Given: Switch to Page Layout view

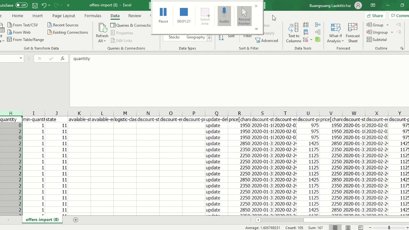Looking at the screenshot, I should (348, 228).
